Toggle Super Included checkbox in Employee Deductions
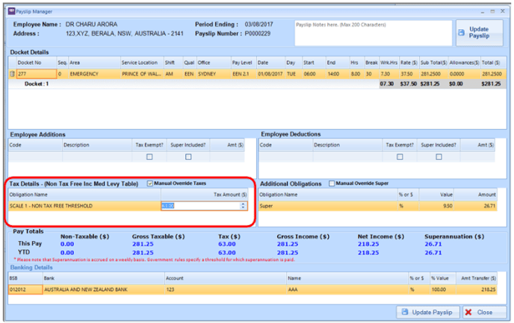Screen dimensions: 514x323 click(x=439, y=157)
